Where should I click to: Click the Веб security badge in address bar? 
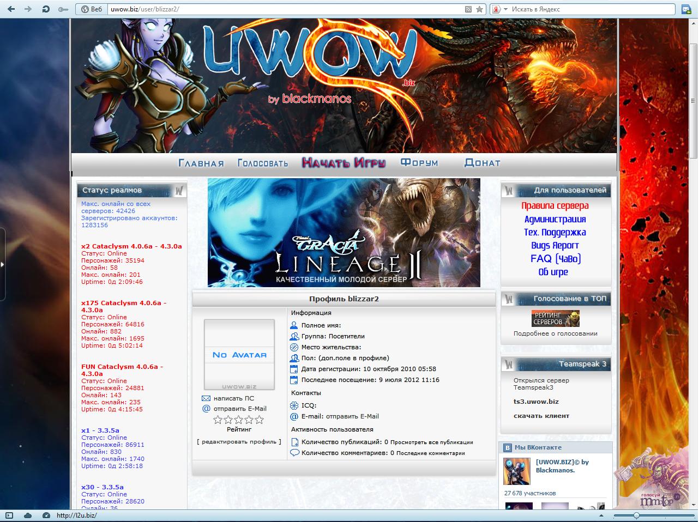92,9
